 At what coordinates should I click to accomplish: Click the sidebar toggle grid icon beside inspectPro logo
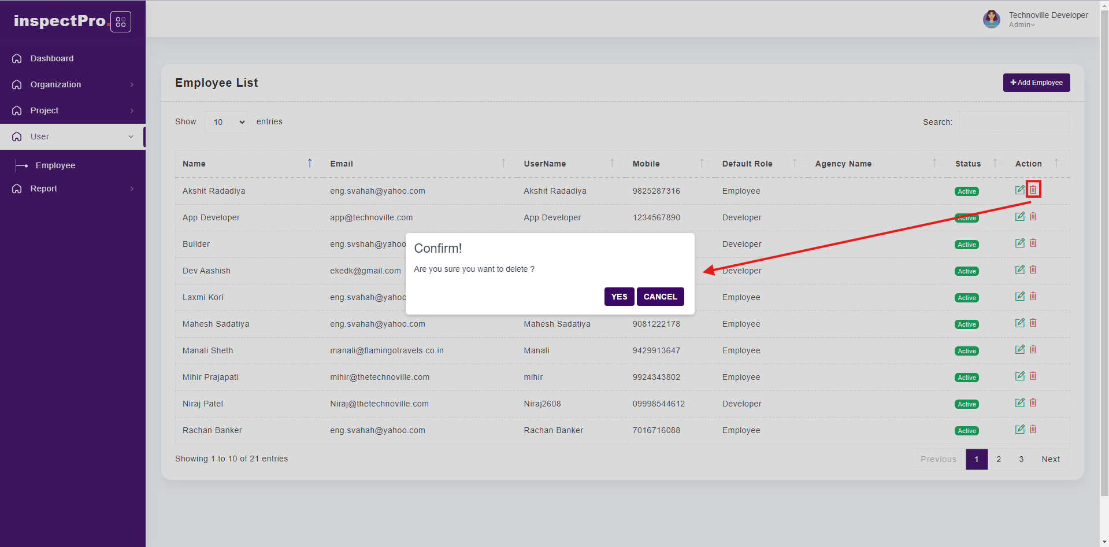[121, 22]
